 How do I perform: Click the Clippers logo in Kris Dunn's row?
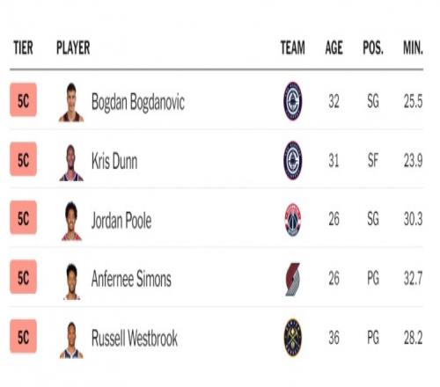293,160
